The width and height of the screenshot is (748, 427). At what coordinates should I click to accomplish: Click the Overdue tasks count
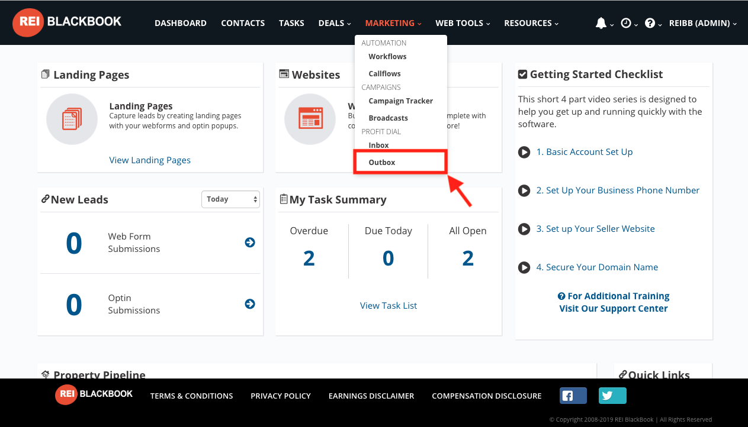(x=309, y=258)
